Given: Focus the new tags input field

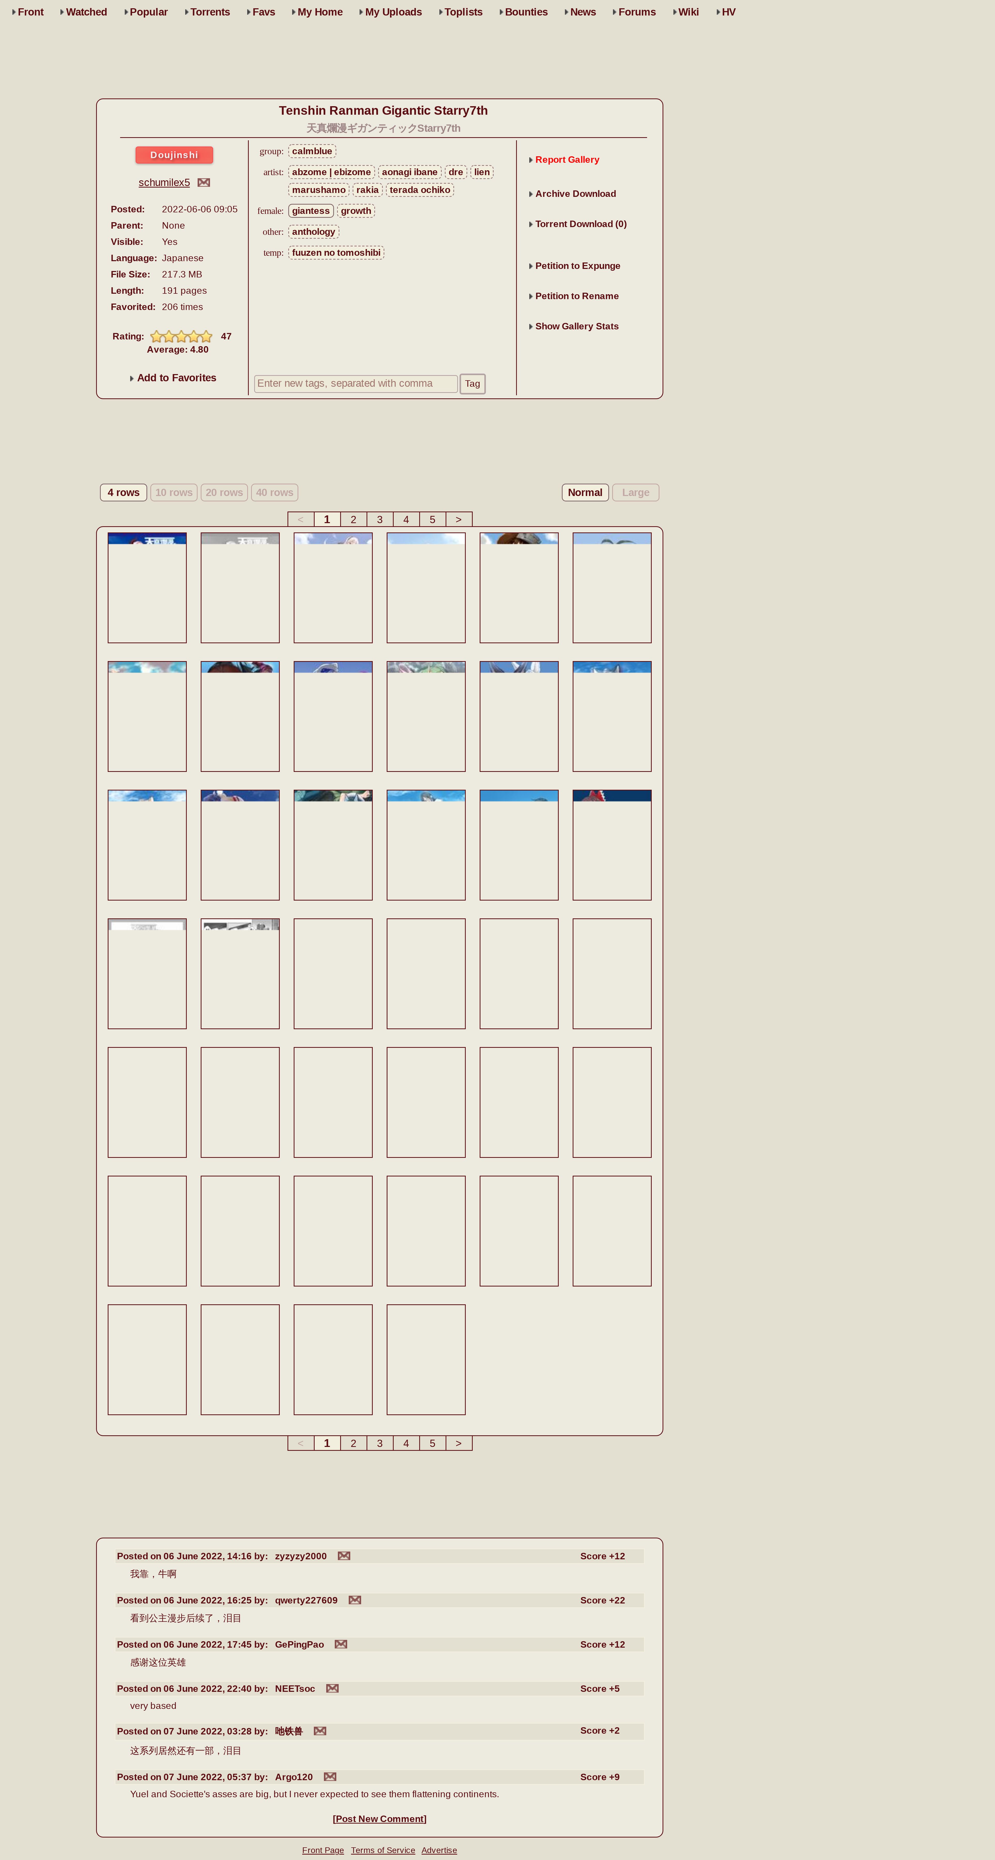Looking at the screenshot, I should point(356,384).
